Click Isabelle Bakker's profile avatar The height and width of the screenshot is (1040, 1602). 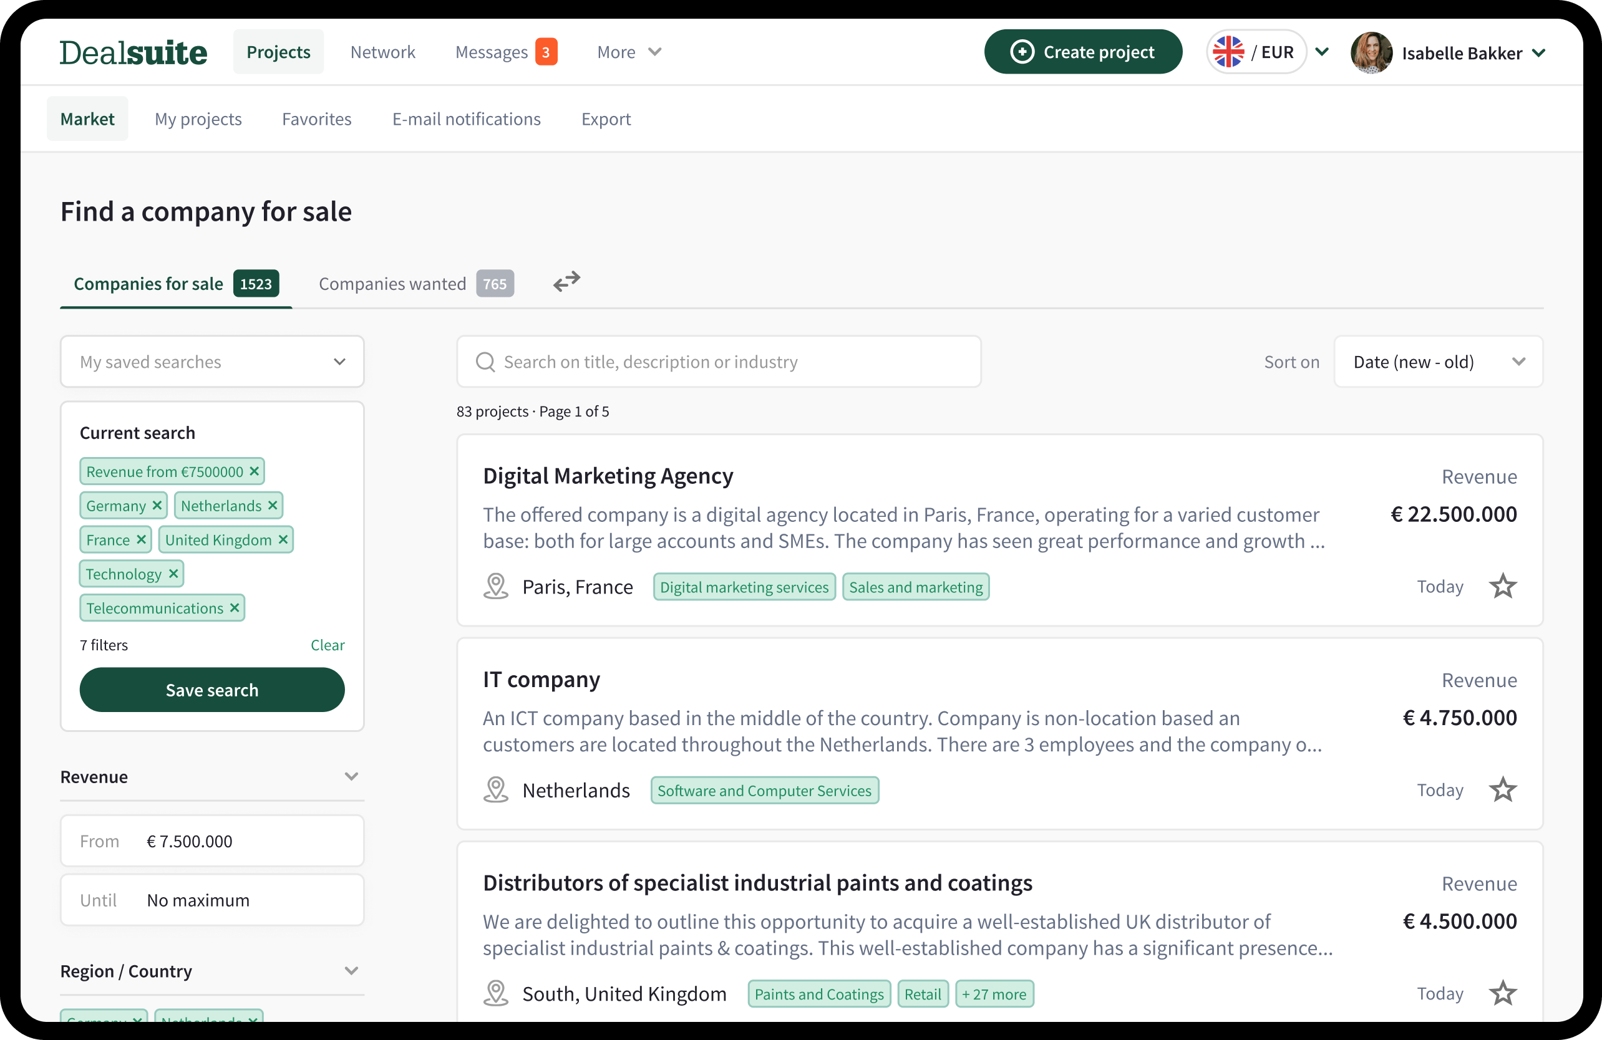1371,53
